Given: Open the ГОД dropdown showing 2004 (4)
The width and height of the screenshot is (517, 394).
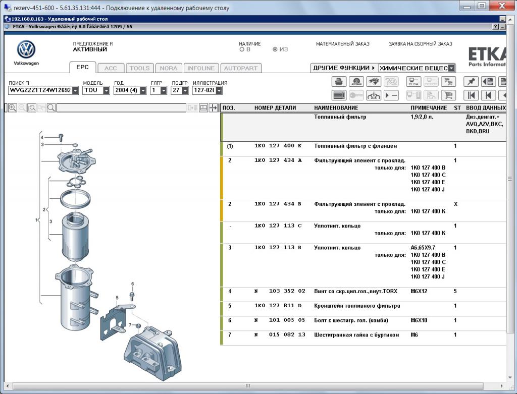Looking at the screenshot, I should [143, 90].
